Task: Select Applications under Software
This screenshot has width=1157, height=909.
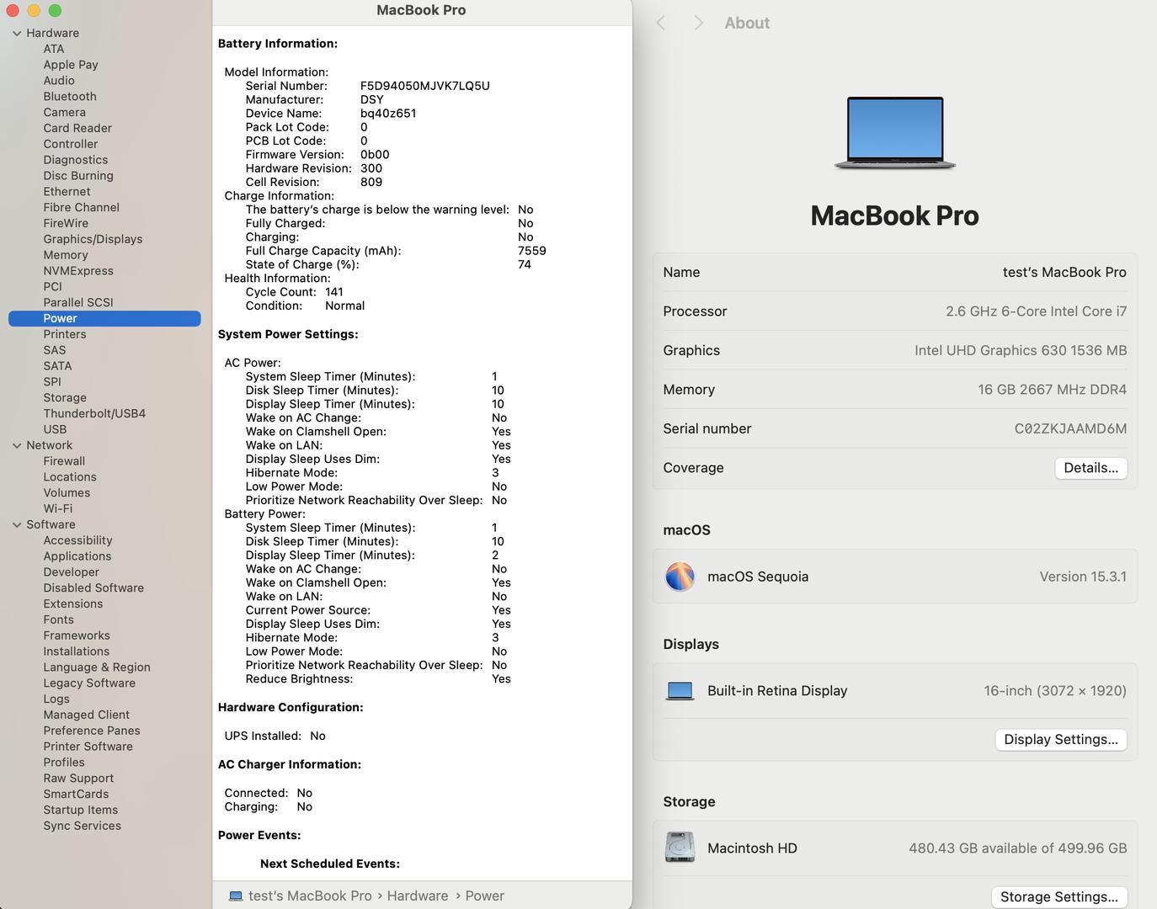Action: tap(77, 556)
